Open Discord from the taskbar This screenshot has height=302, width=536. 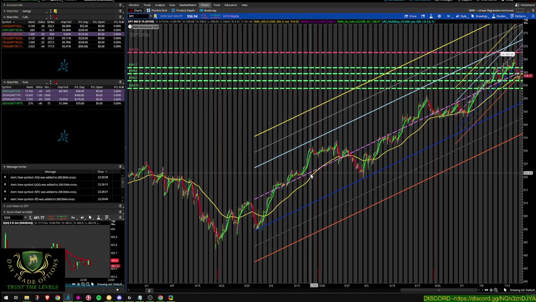click(x=119, y=298)
